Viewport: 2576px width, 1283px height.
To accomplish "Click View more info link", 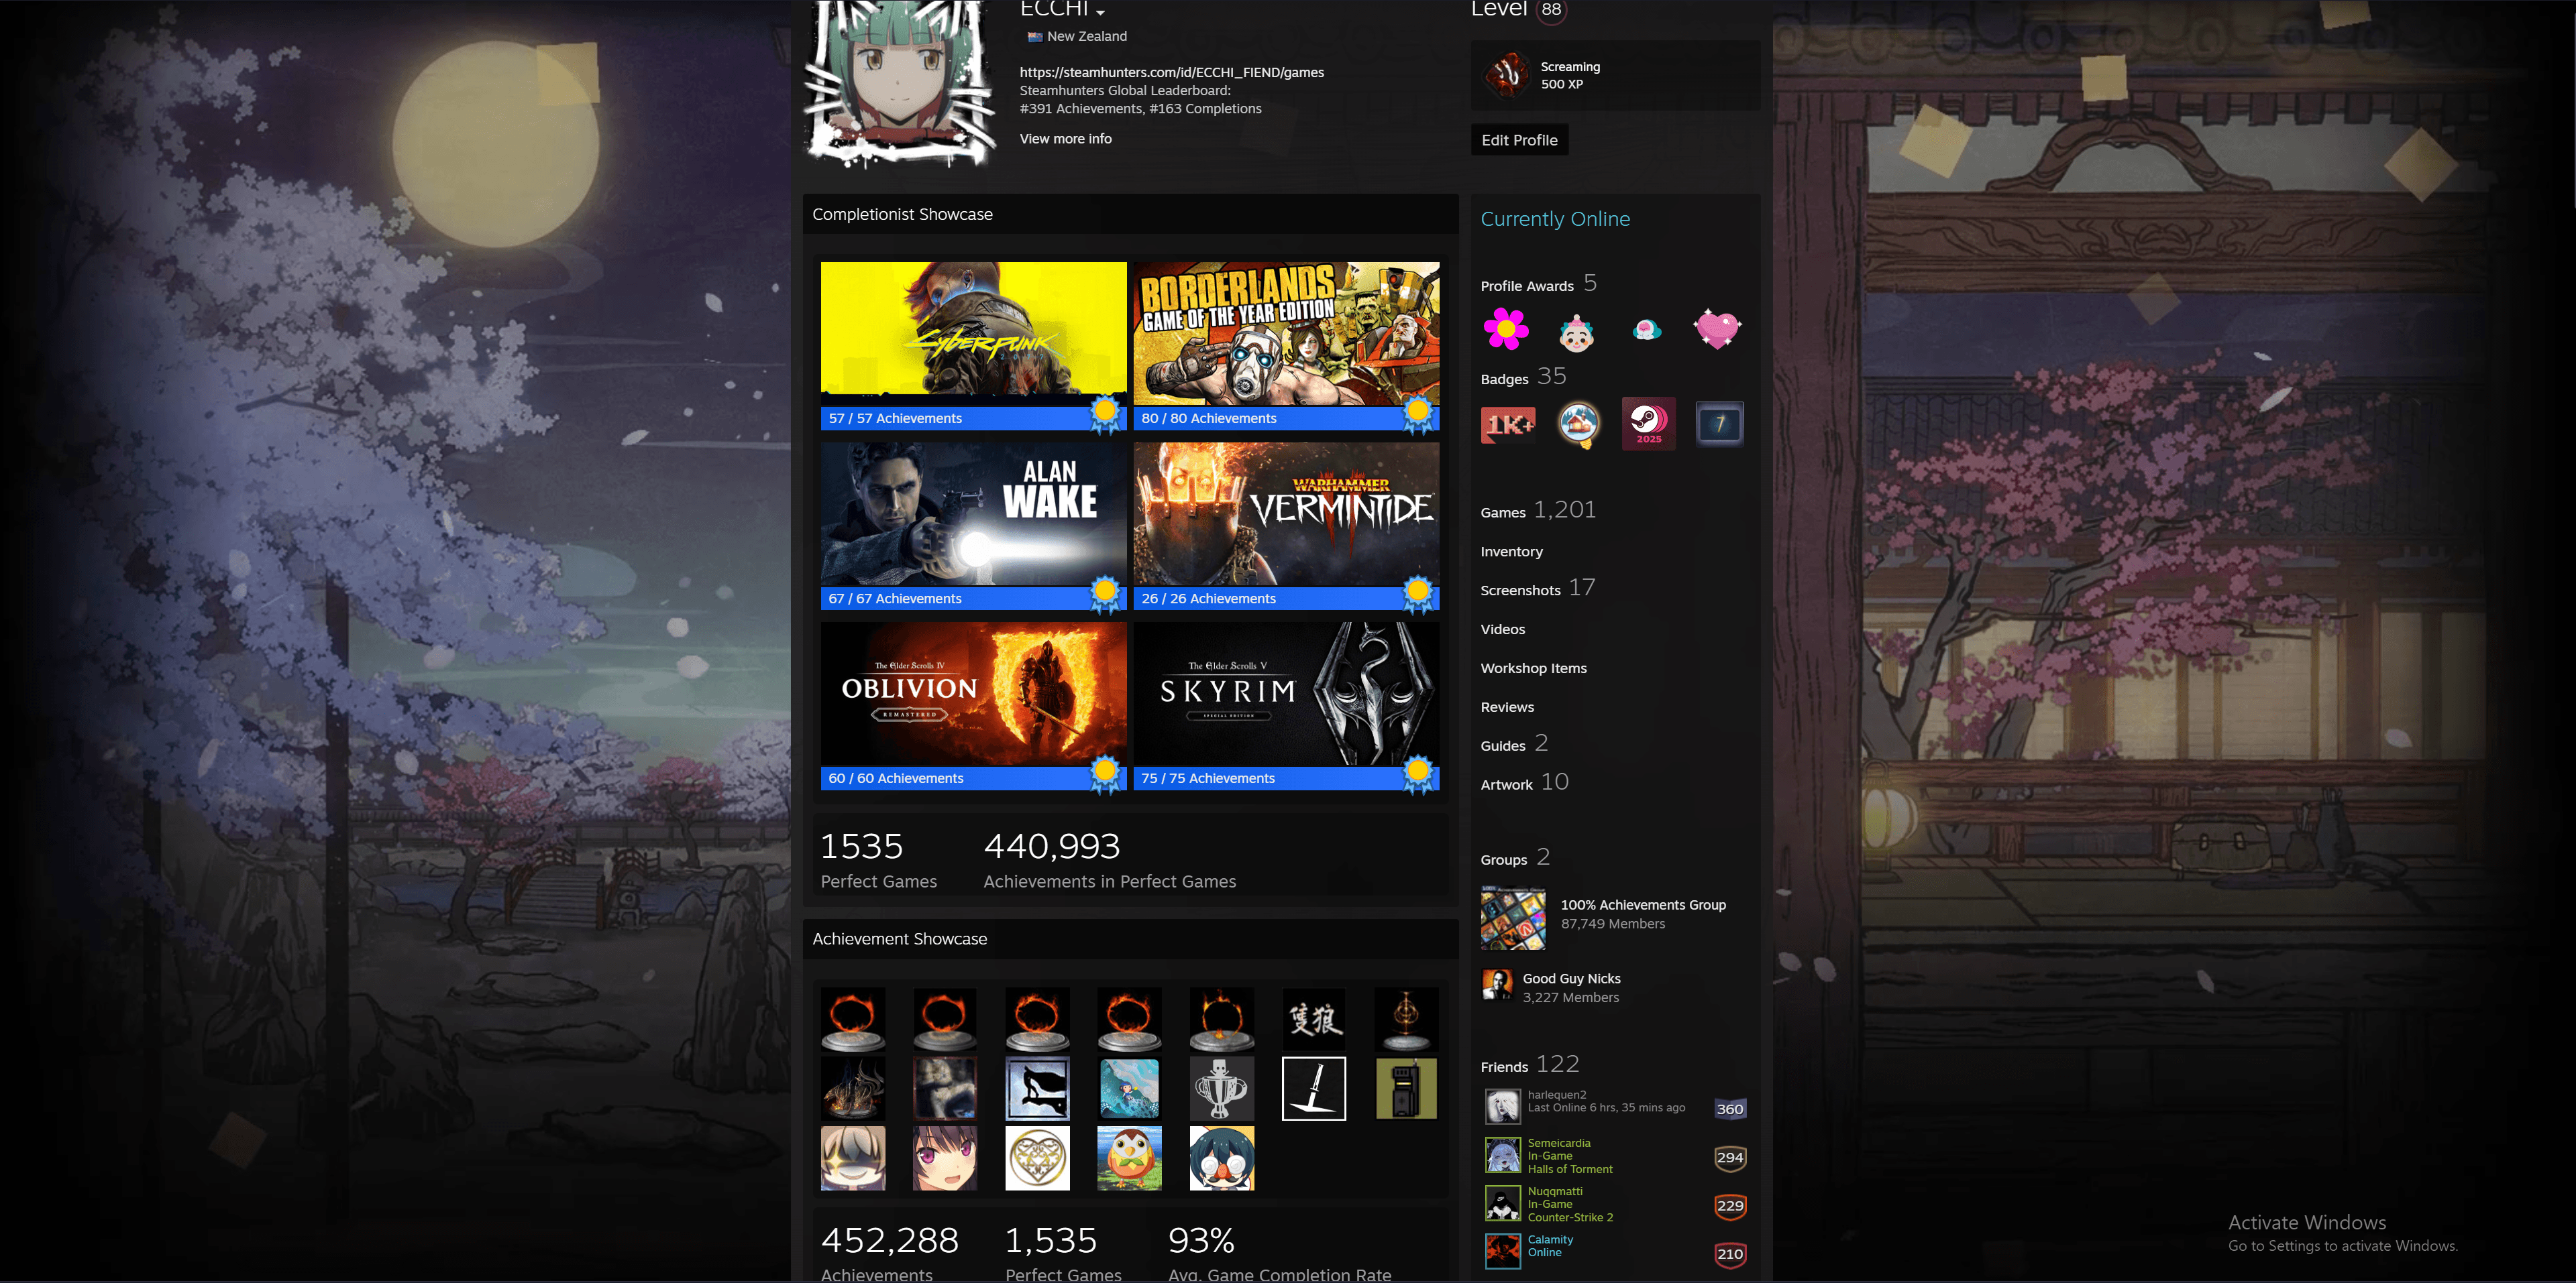I will point(1065,139).
